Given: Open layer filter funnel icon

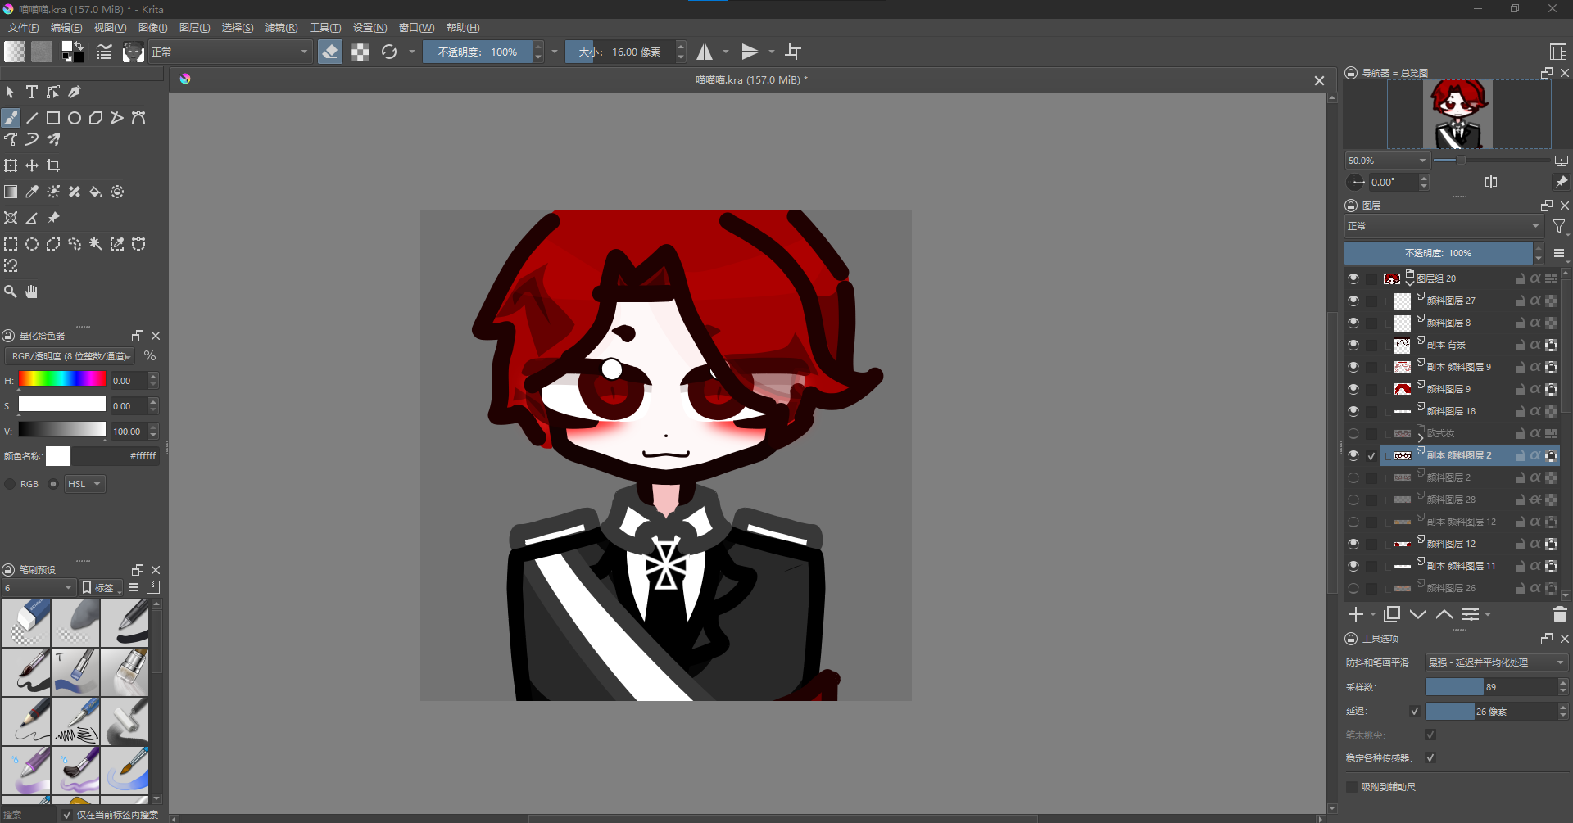Looking at the screenshot, I should (1559, 227).
